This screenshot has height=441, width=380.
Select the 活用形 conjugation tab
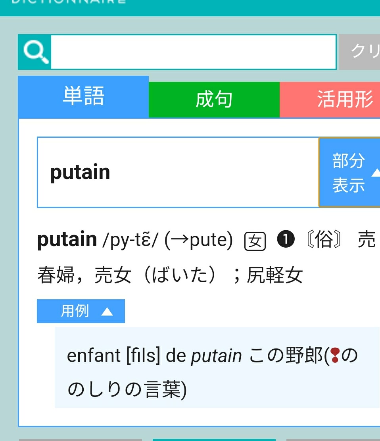344,100
